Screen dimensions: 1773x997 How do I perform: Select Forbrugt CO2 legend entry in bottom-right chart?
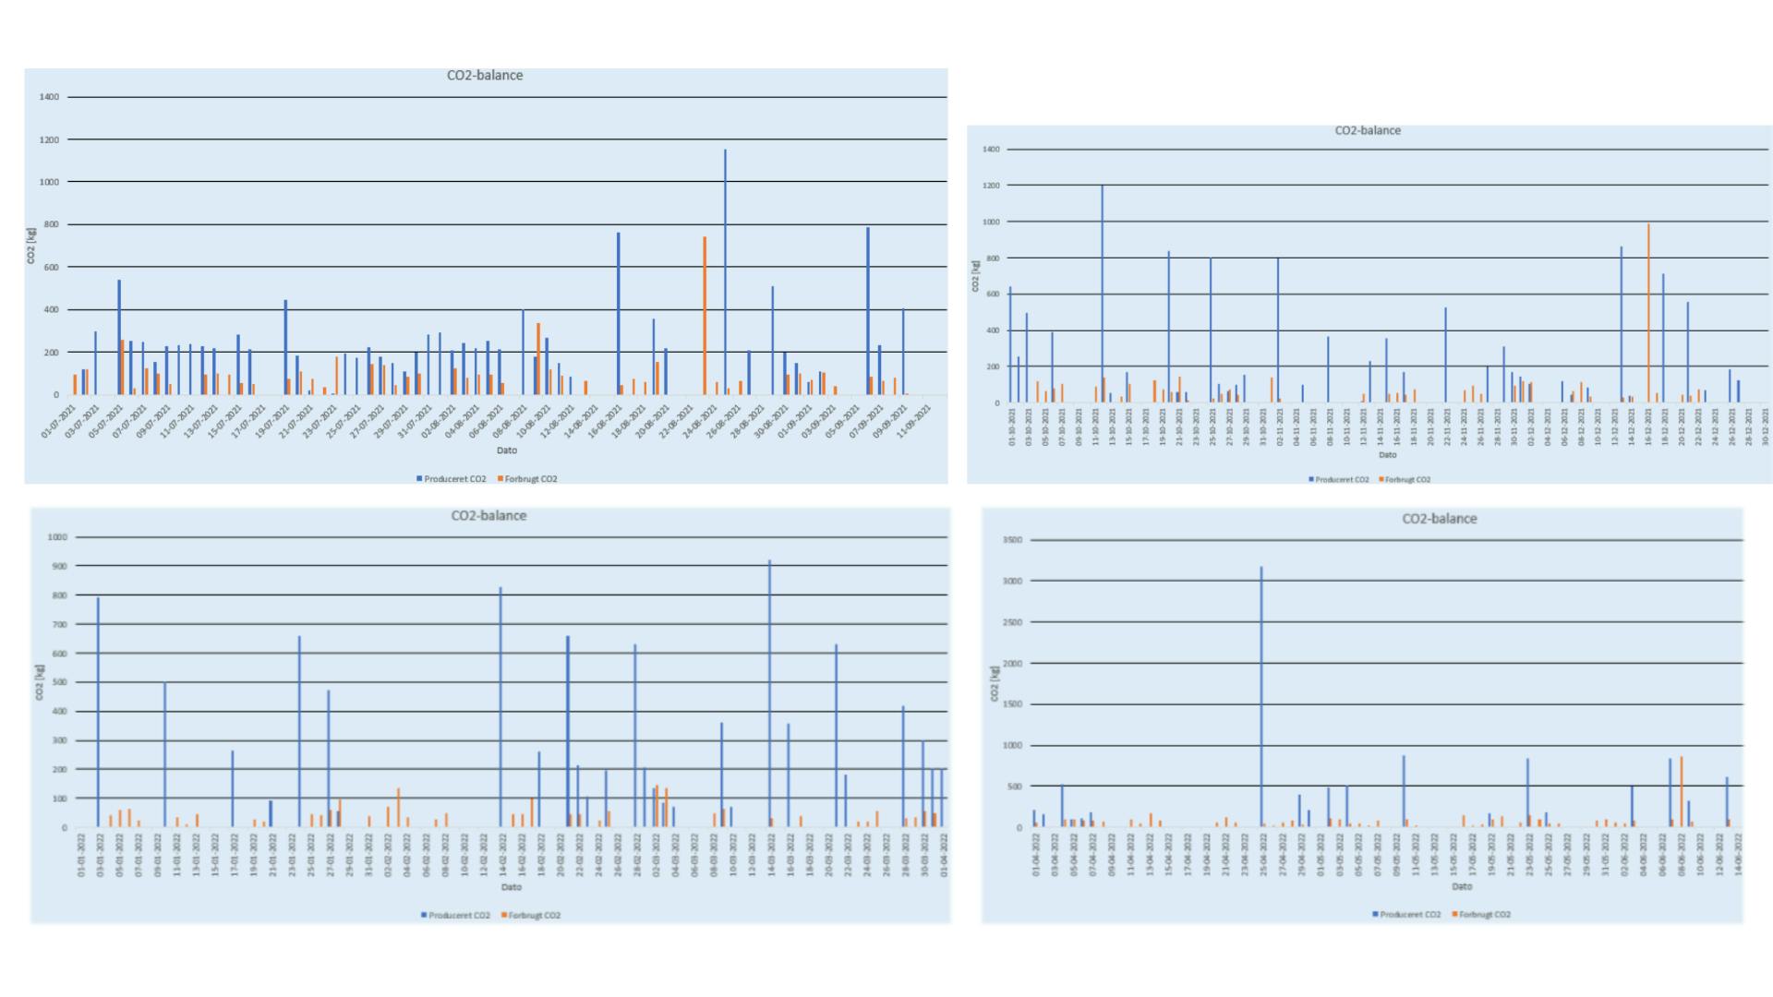(x=1484, y=915)
